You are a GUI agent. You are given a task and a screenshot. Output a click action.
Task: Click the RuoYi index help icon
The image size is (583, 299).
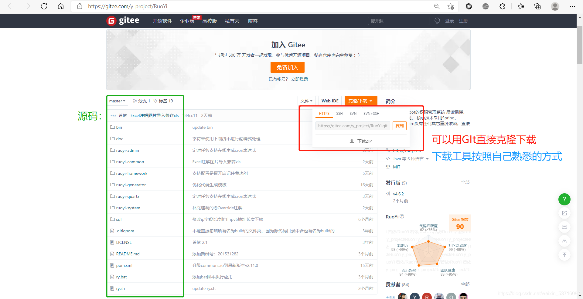point(402,216)
